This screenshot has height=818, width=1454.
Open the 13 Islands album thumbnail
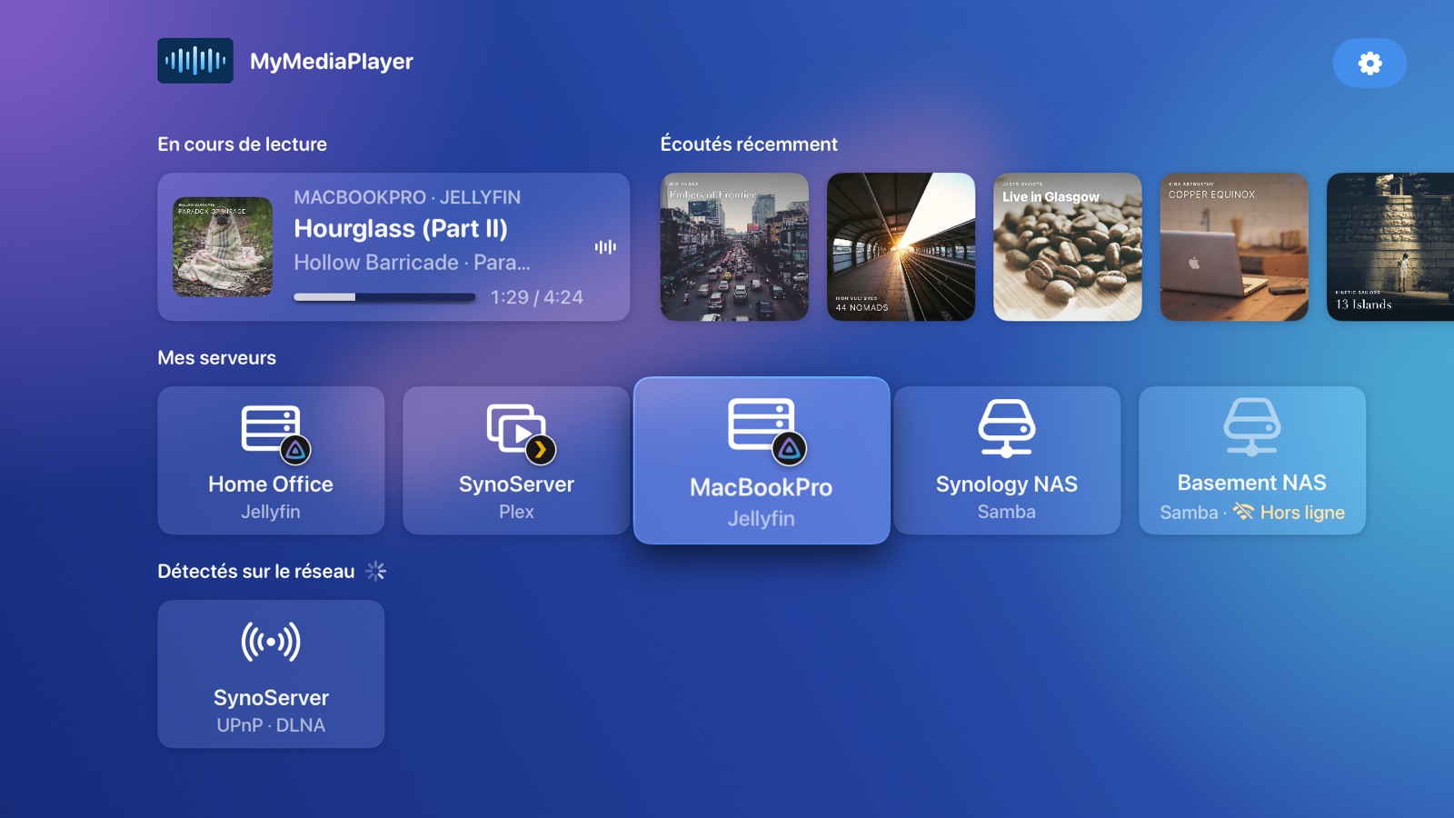[x=1390, y=247]
